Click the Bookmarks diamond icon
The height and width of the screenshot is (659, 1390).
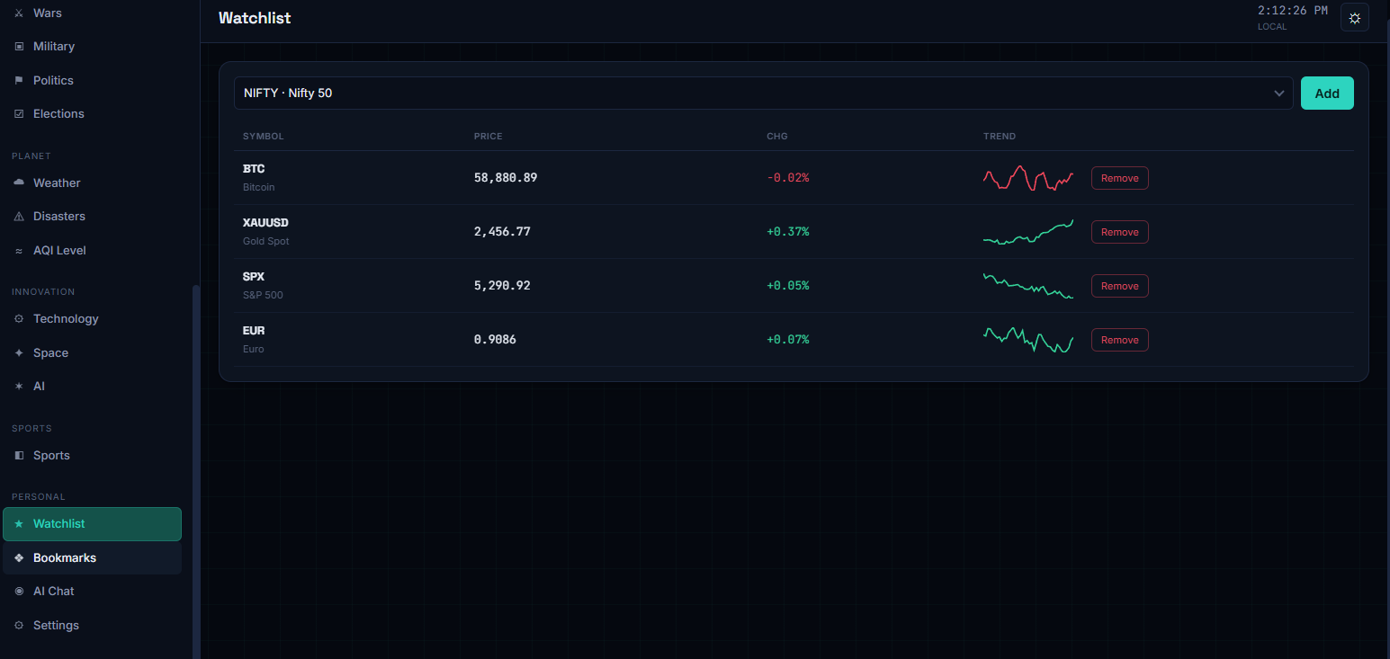click(x=19, y=558)
